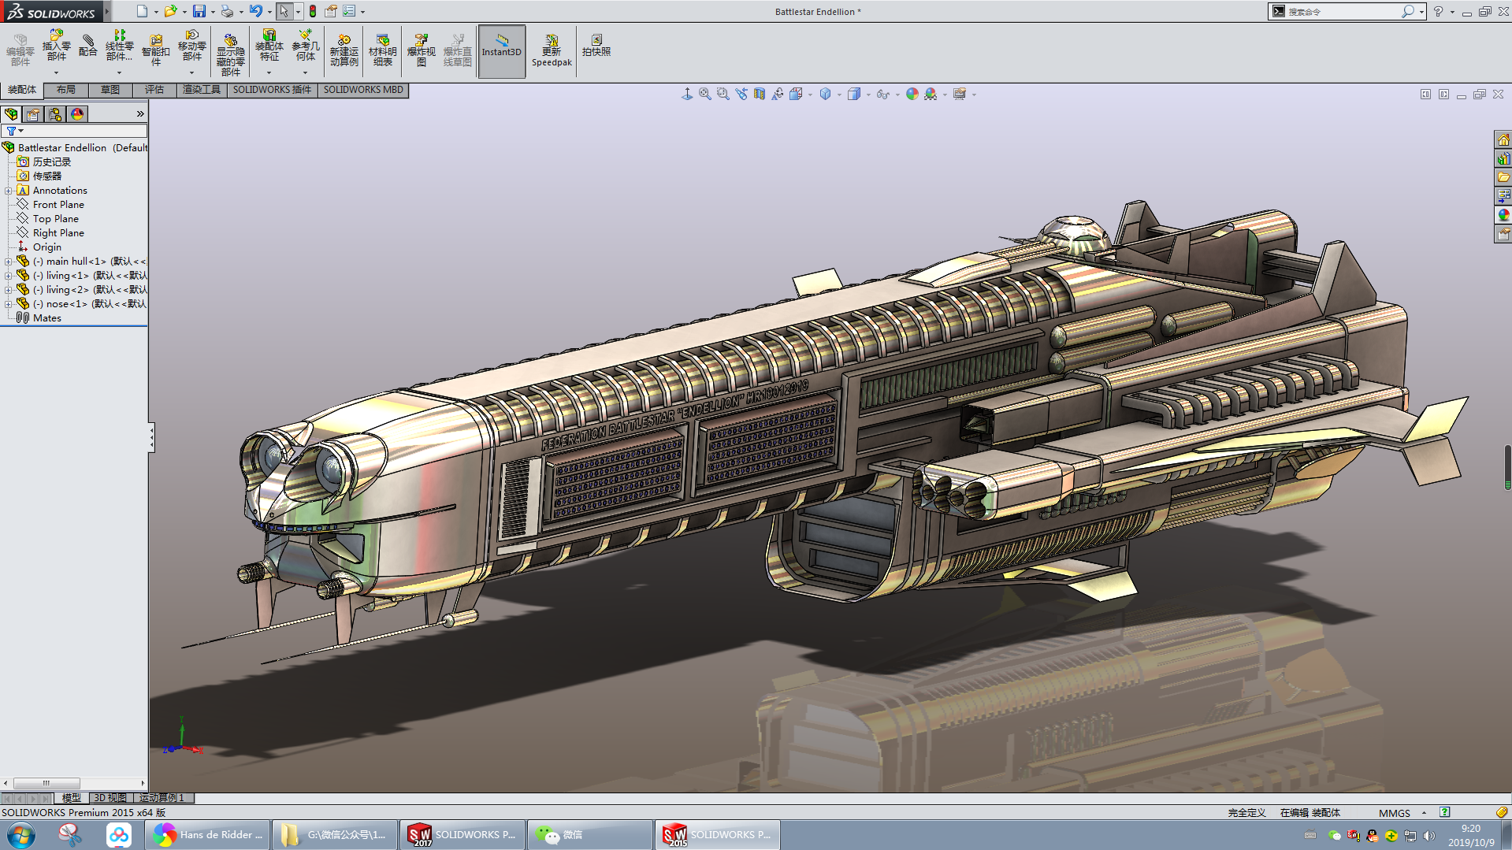The height and width of the screenshot is (850, 1512).
Task: Click Windows Start button
Action: point(21,835)
